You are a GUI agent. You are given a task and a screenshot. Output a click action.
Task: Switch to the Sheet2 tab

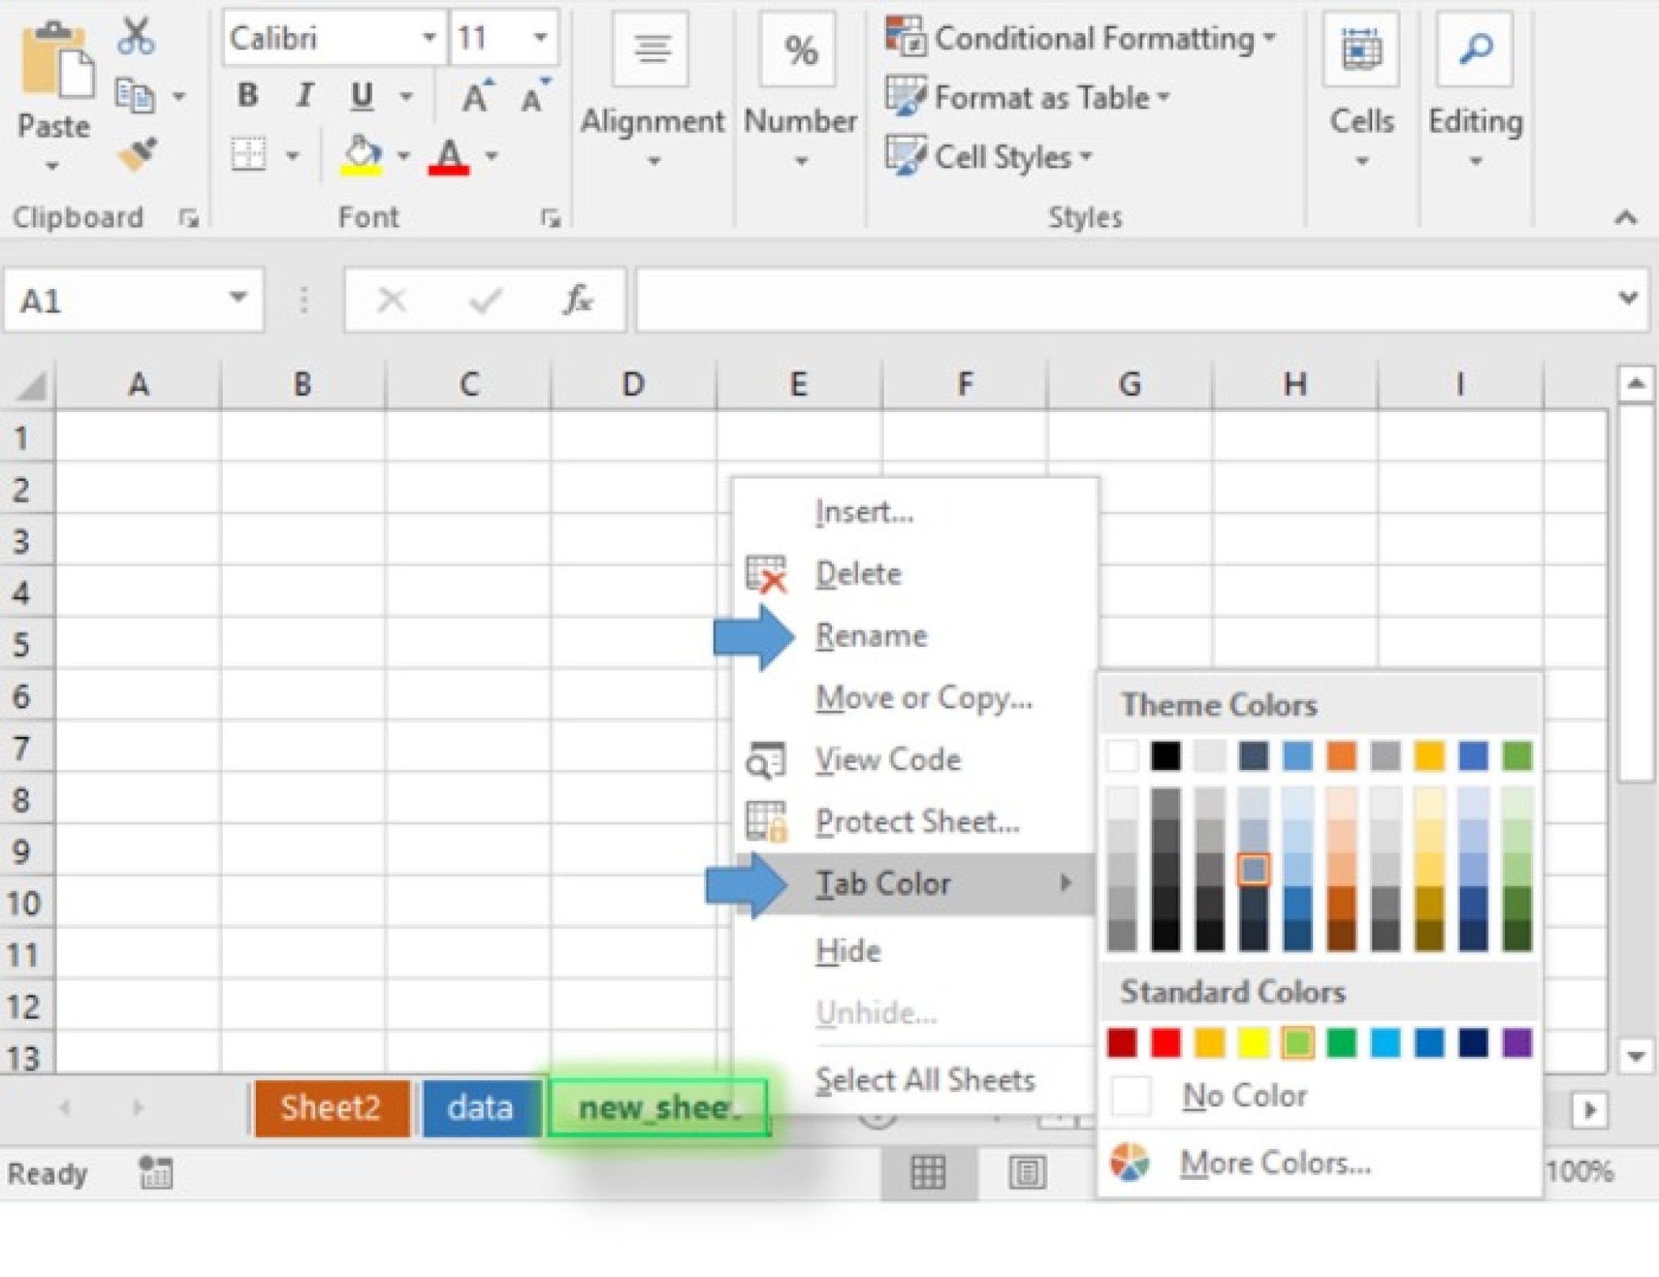coord(331,1108)
